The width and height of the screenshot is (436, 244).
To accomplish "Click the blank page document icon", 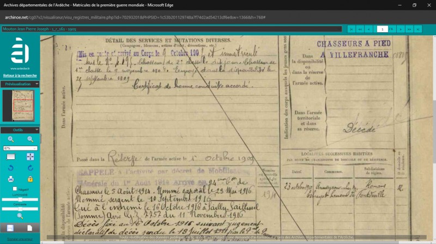I will (30, 228).
